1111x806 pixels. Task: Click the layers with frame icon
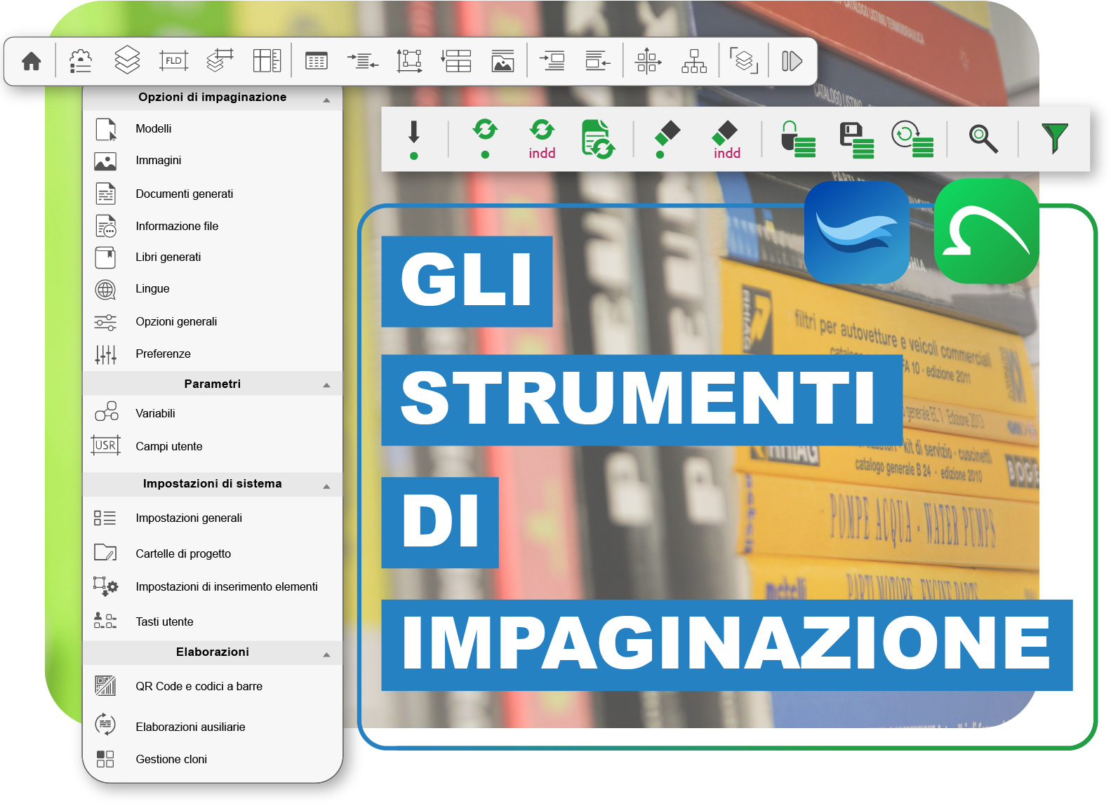pos(220,60)
